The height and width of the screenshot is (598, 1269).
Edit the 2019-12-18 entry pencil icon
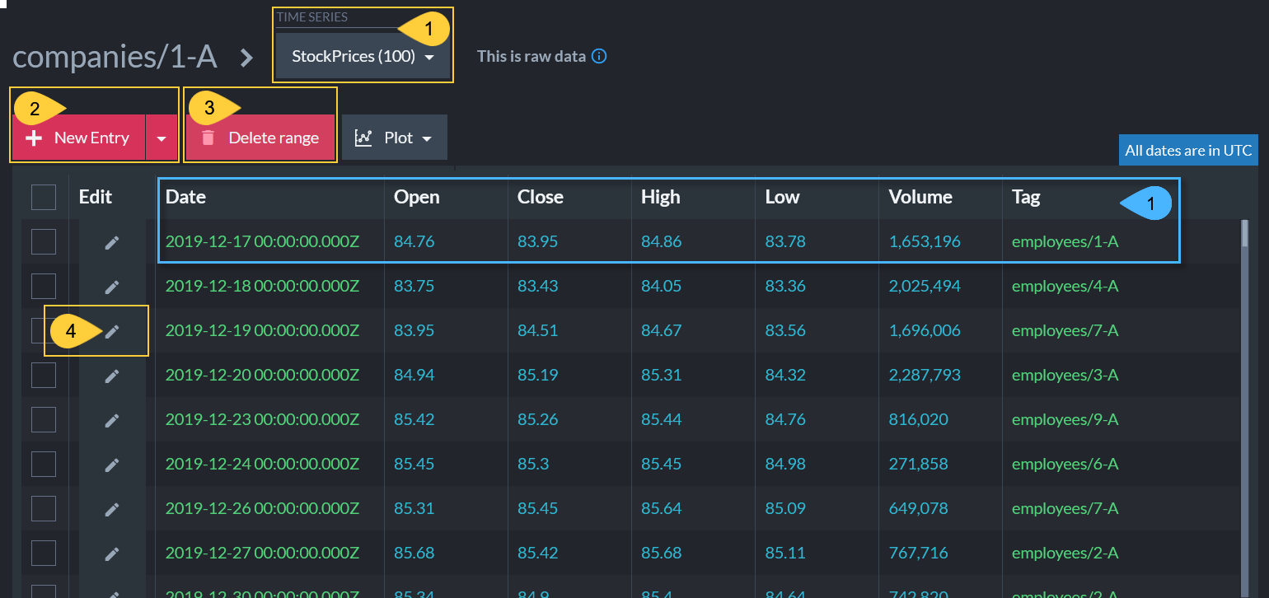point(112,287)
